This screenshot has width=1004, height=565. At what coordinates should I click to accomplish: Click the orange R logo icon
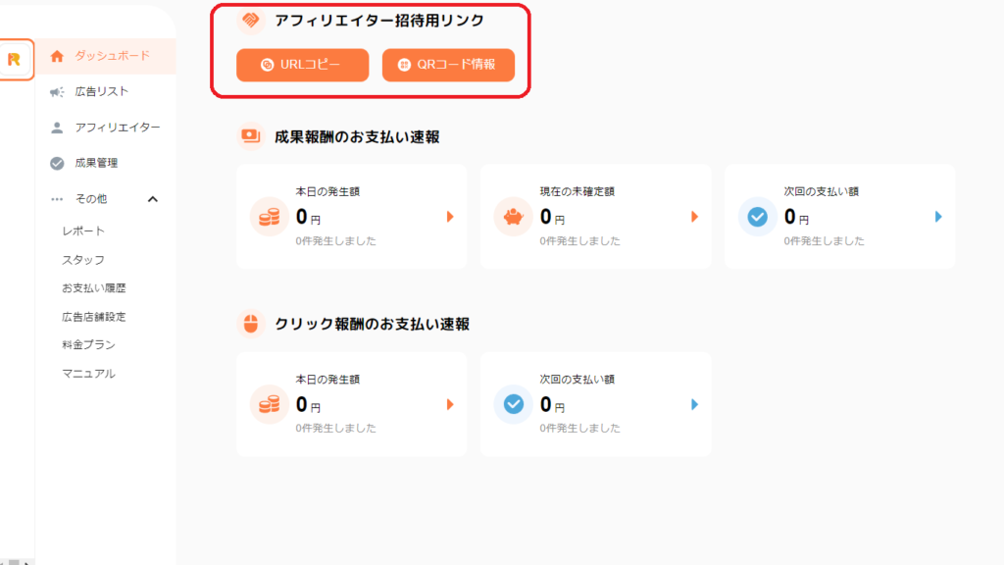tap(15, 60)
